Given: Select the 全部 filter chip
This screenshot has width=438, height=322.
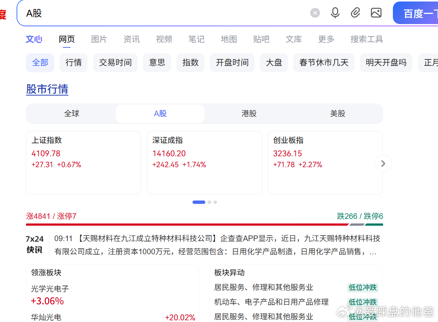Looking at the screenshot, I should pos(40,62).
